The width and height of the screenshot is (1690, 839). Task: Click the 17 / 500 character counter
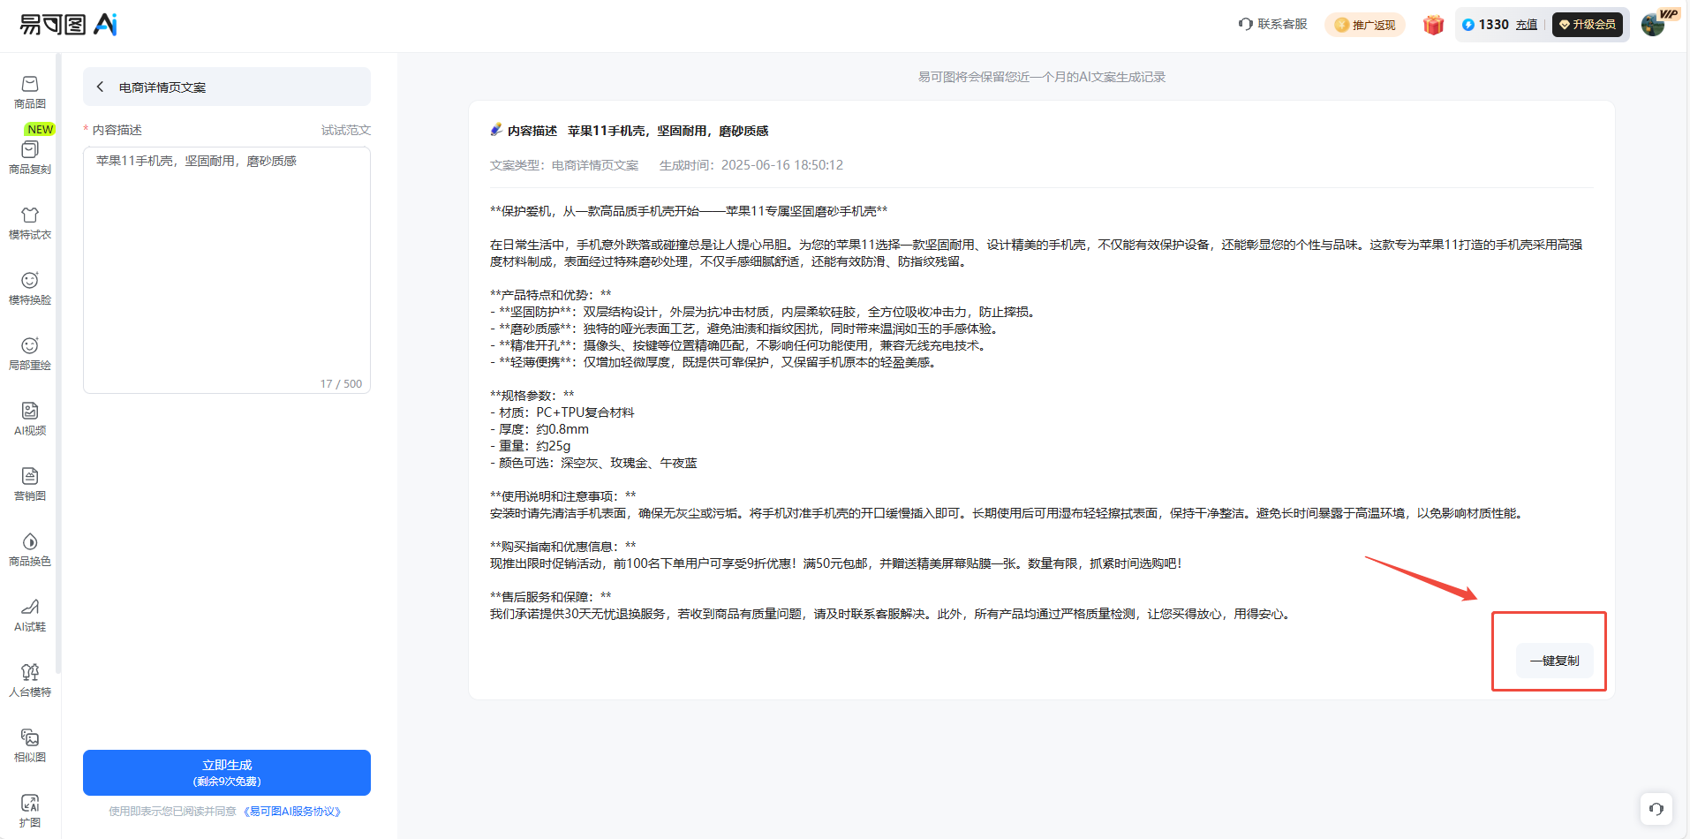(x=341, y=383)
